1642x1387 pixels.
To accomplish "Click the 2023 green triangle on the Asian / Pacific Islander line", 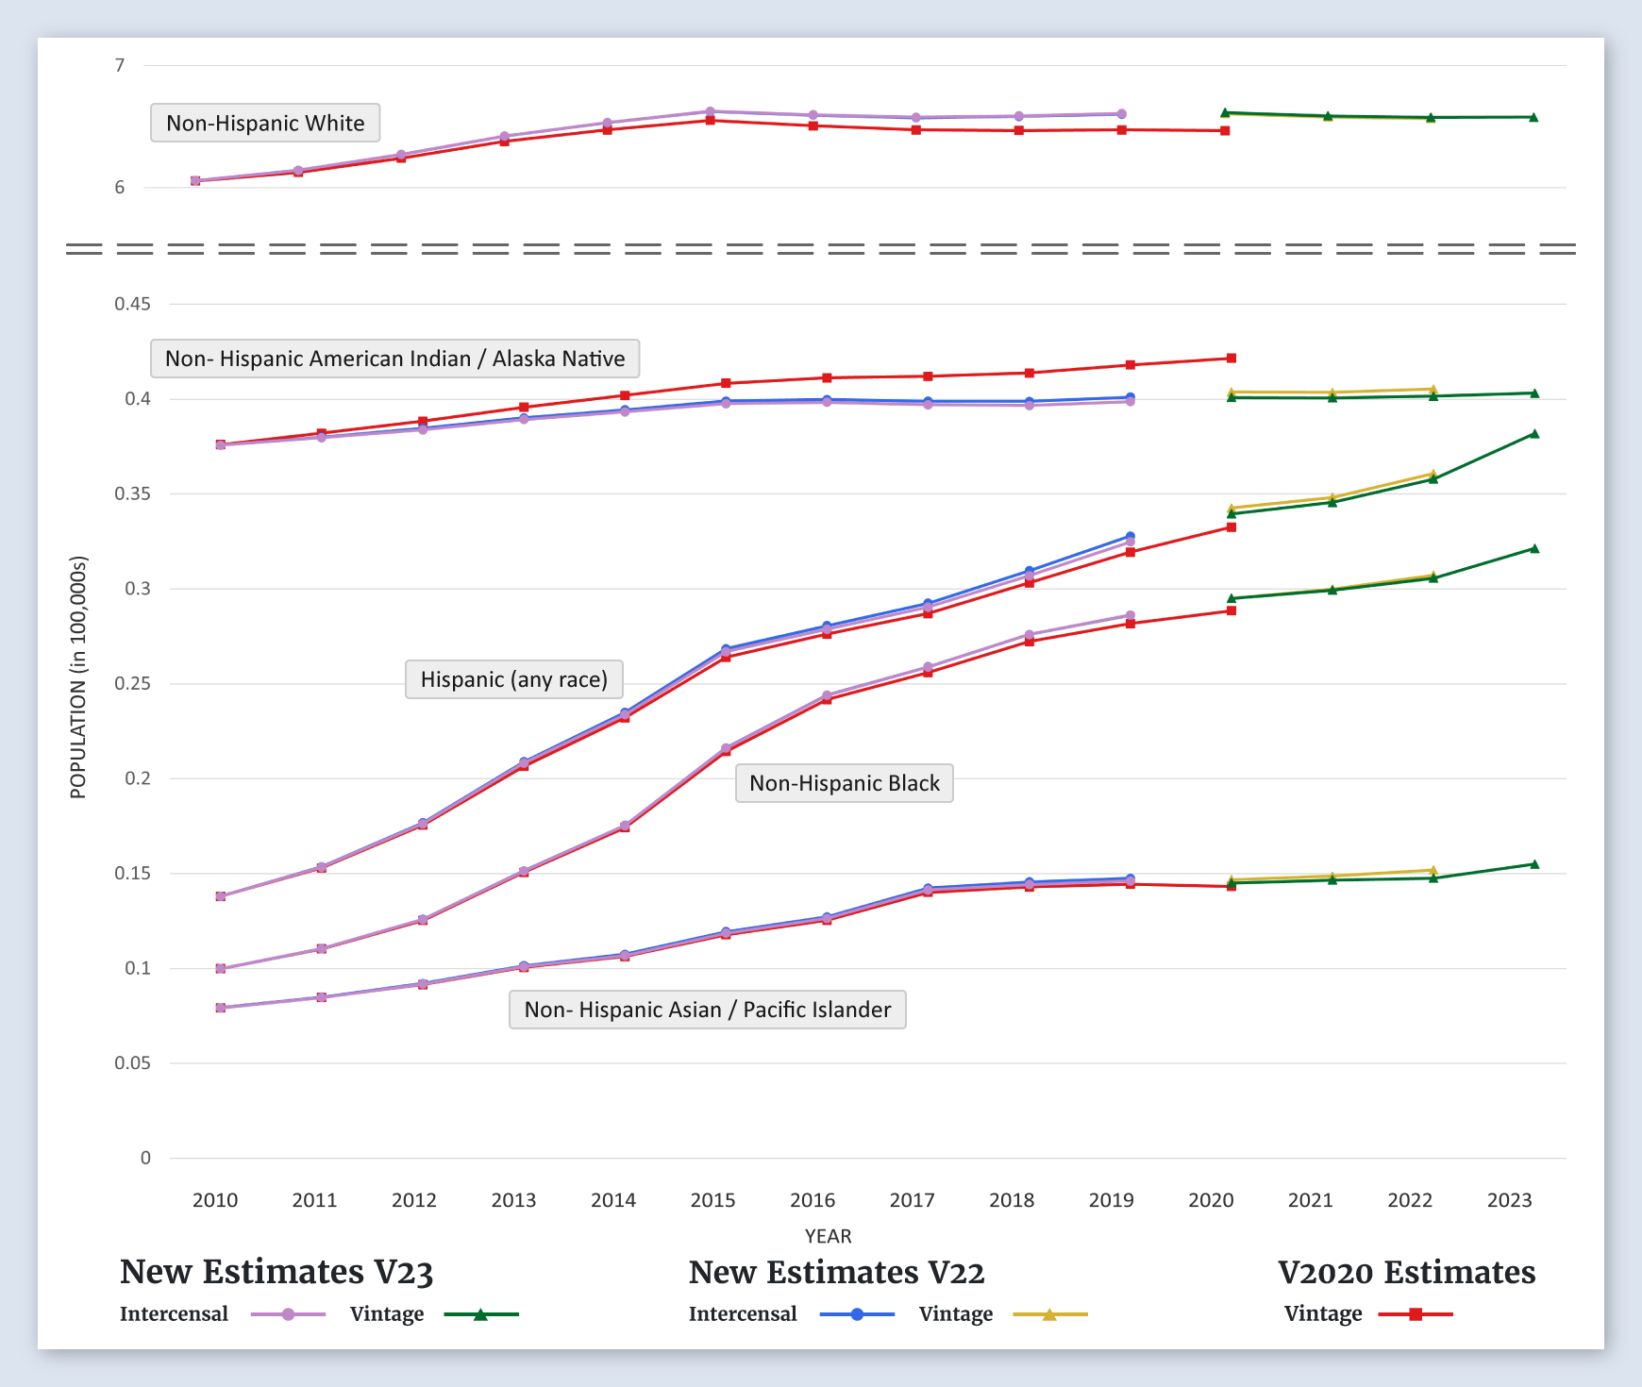I will pos(1534,864).
